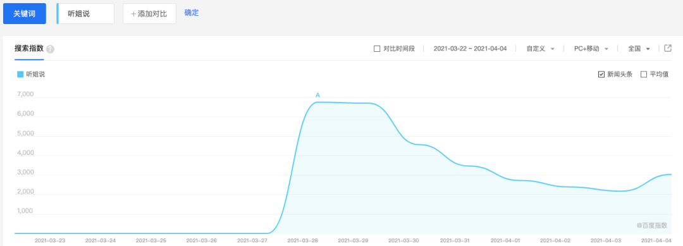This screenshot has width=683, height=246.
Task: Open the date range 2021-03-22 ~ 2021-04-04
Action: click(x=470, y=49)
